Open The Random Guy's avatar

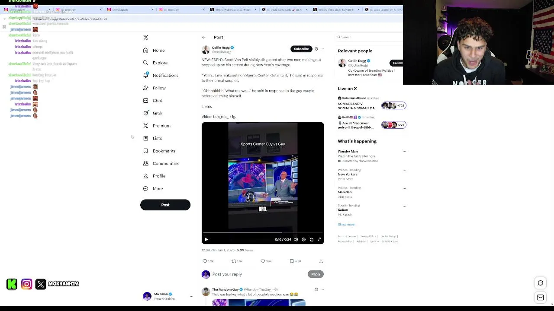pos(206,292)
